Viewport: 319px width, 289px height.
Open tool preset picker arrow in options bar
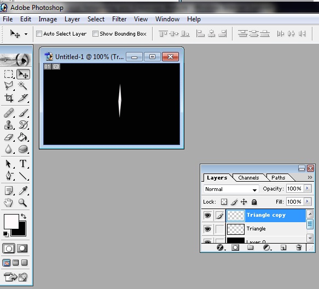(26, 34)
